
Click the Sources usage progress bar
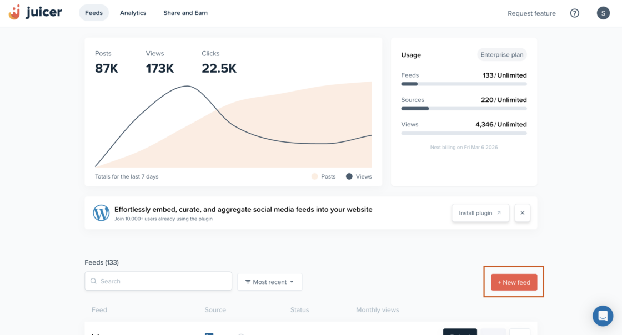(464, 109)
